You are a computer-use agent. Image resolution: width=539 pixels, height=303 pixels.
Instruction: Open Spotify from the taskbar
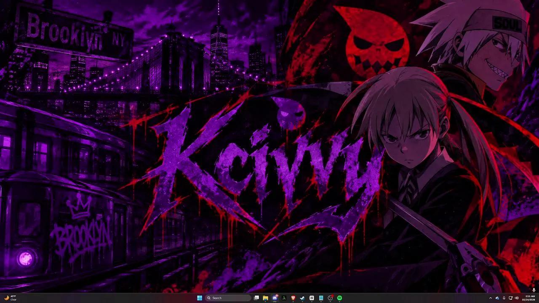[x=339, y=298]
